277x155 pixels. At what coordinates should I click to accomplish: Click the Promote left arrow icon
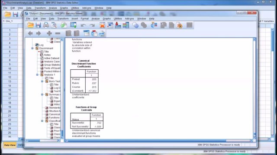click(30, 33)
